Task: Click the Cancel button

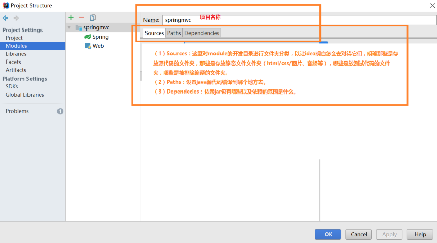Action: click(x=359, y=234)
